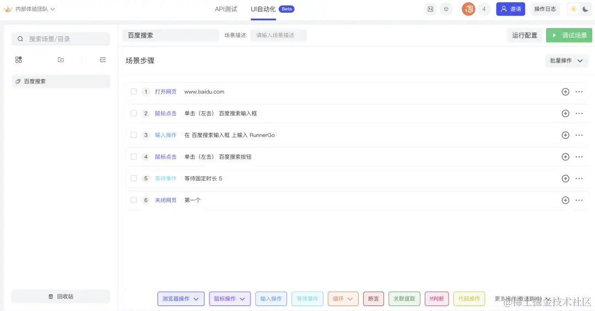Tick the checkbox for step 3 输入操作
The image size is (595, 311).
pyautogui.click(x=133, y=135)
